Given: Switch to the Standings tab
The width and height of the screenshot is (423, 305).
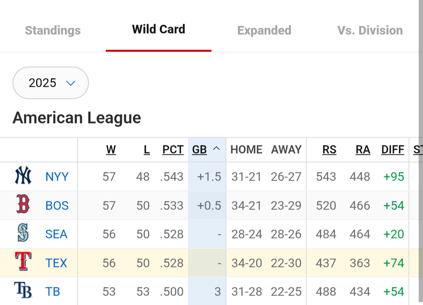Looking at the screenshot, I should 53,30.
